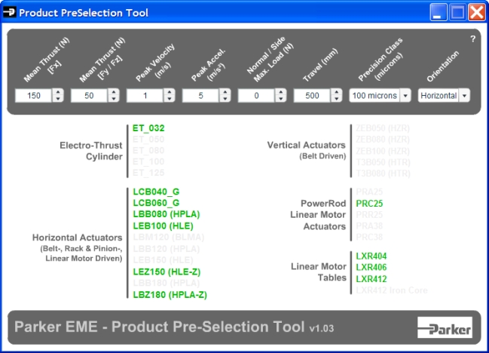Screen dimensions: 489x353
Task: Select the LXR404 linear motor table
Action: (371, 256)
